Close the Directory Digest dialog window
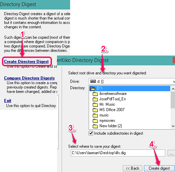Viewport: 175px width, 172px height. [174, 60]
